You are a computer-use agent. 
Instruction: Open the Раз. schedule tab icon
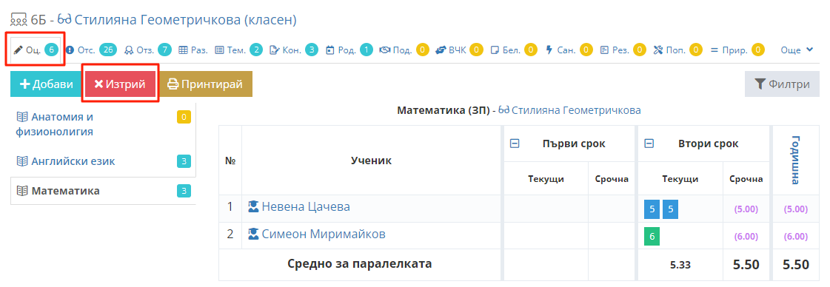click(x=183, y=50)
